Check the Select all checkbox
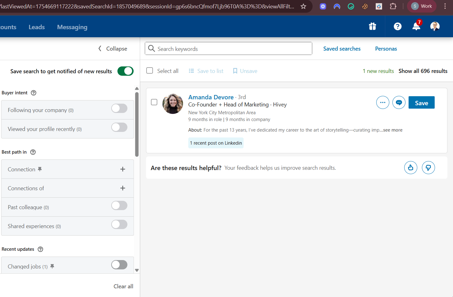453x297 pixels. [x=149, y=70]
